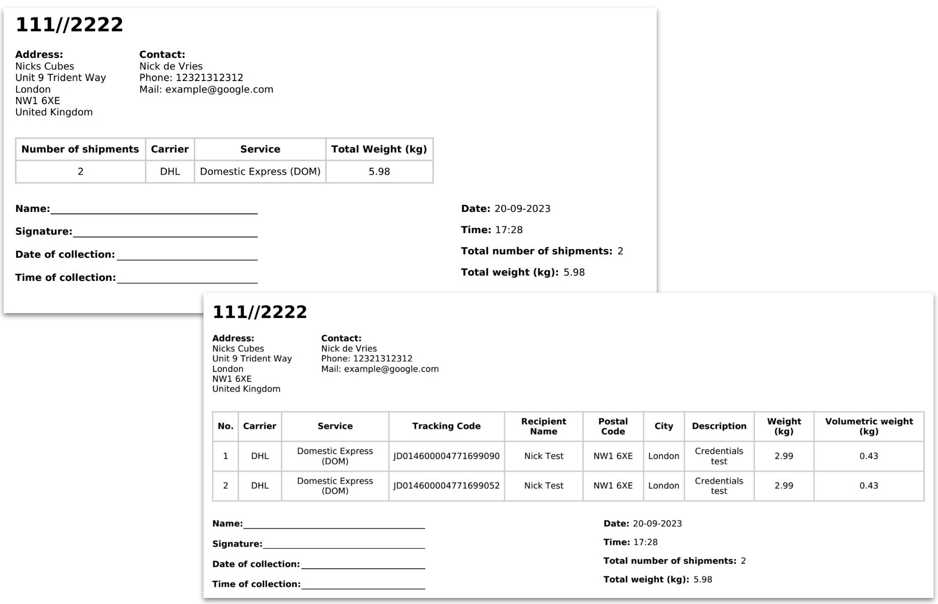Viewport: 938px width, 604px height.
Task: Click the Description column header
Action: coord(719,426)
